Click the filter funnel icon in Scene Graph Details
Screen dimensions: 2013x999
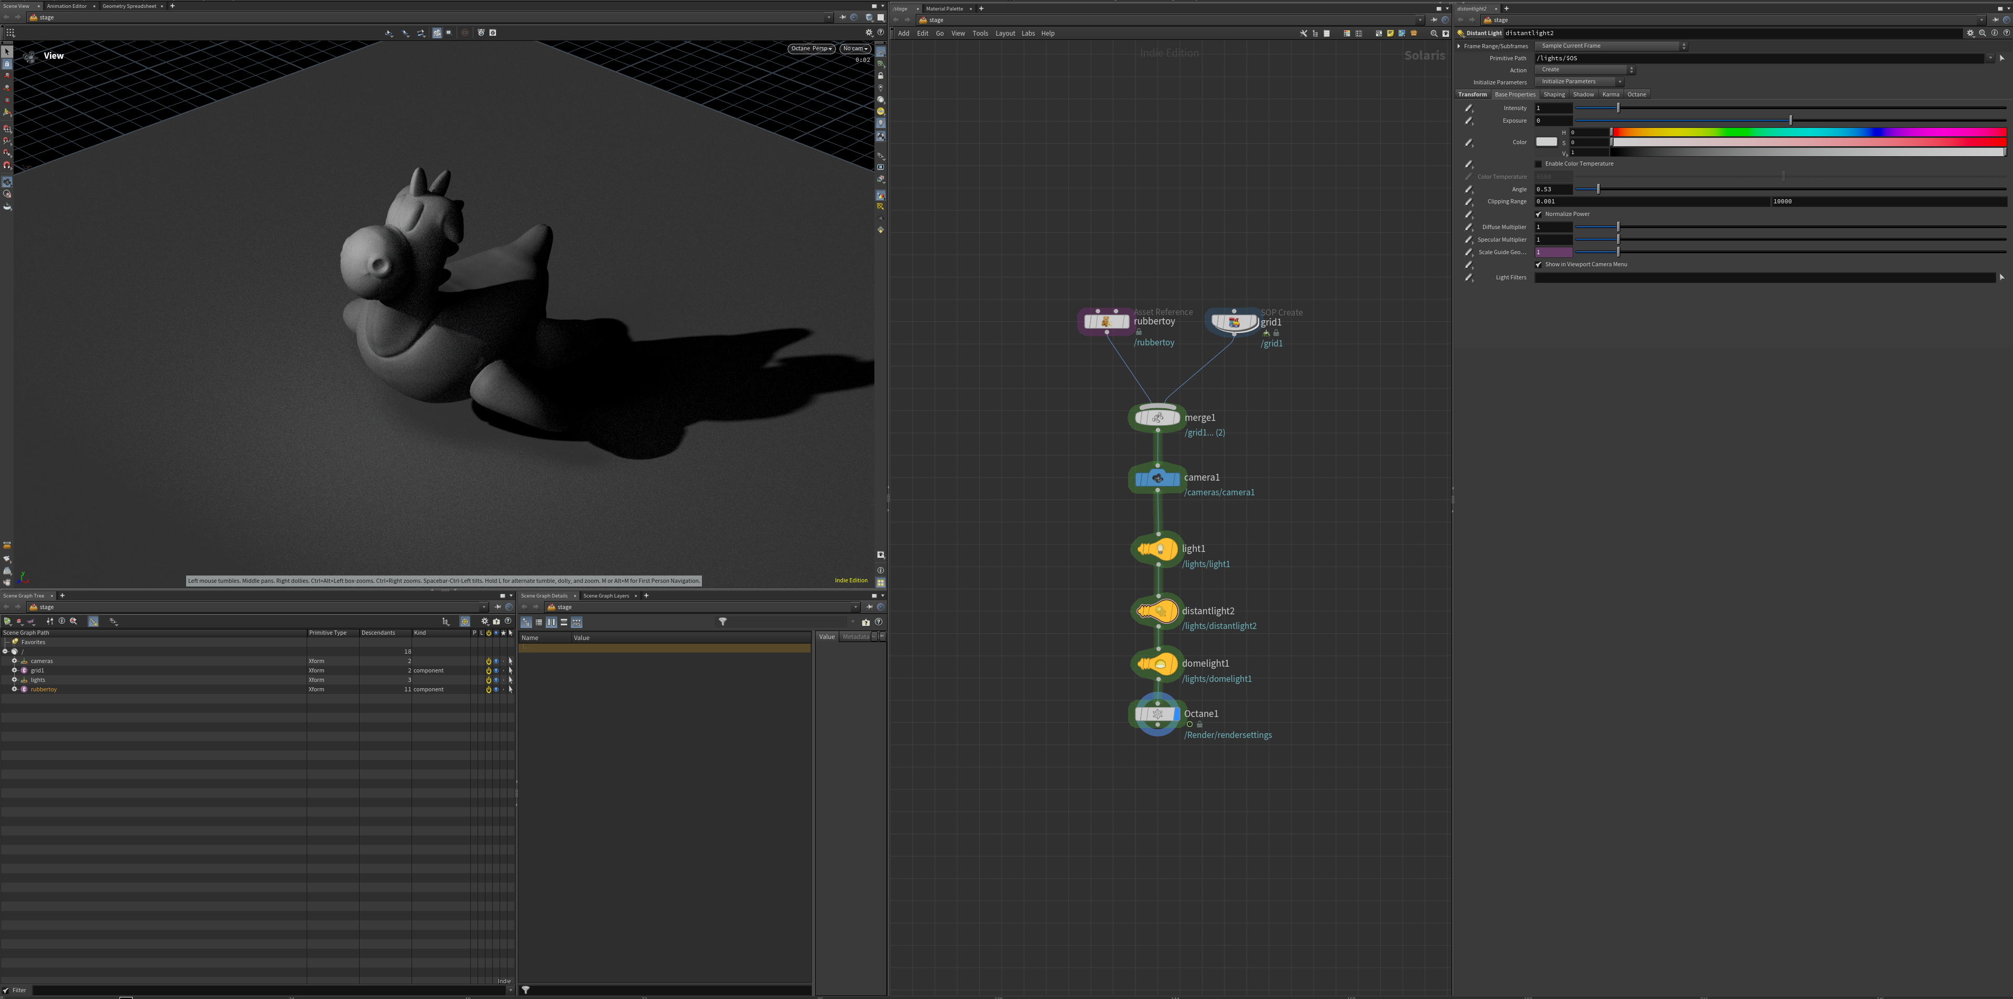pos(722,622)
